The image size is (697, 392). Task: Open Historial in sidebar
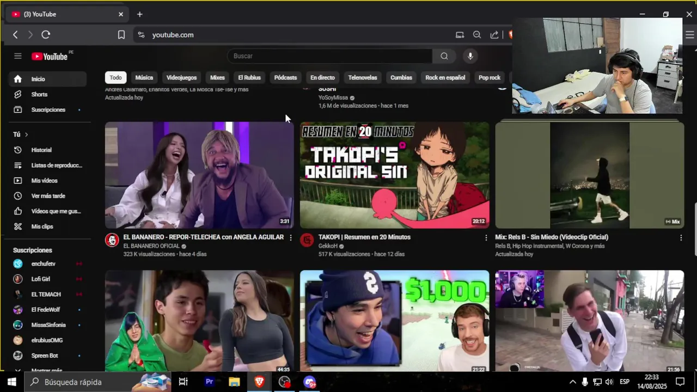[x=47, y=150]
